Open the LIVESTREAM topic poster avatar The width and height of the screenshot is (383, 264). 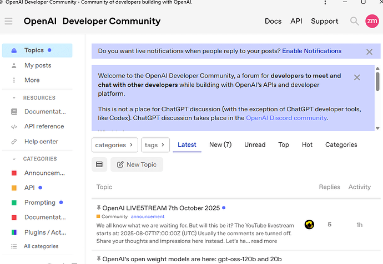tap(309, 225)
